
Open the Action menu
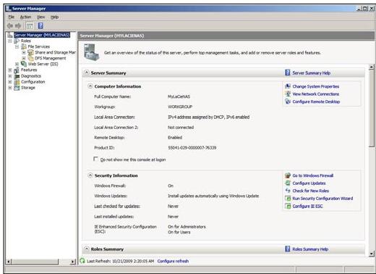25,17
